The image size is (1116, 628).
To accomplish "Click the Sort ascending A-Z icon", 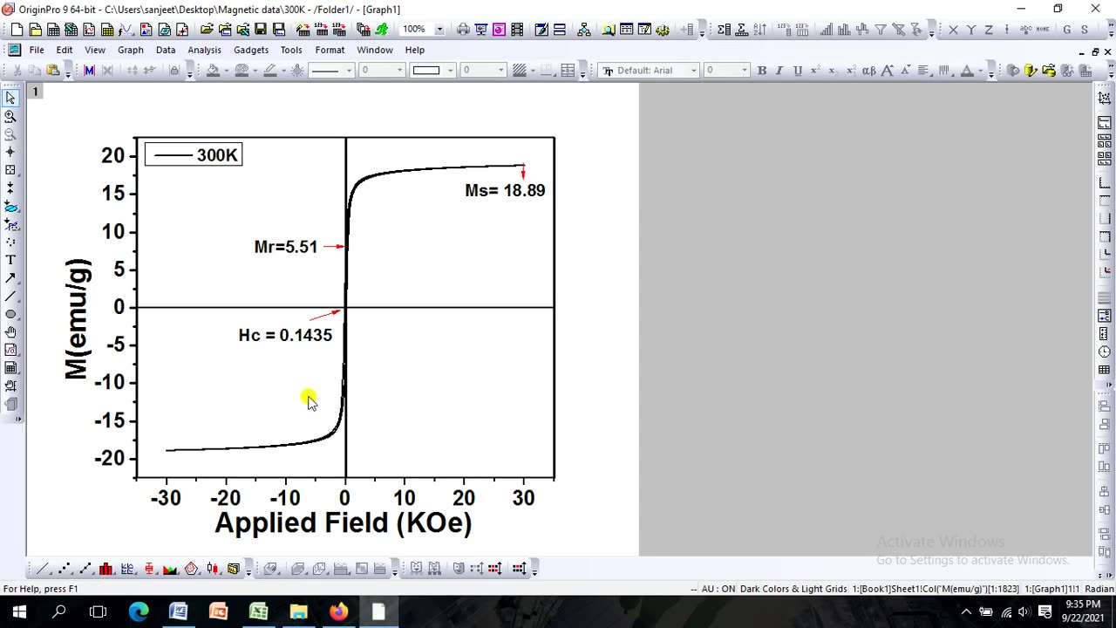I will 759,30.
